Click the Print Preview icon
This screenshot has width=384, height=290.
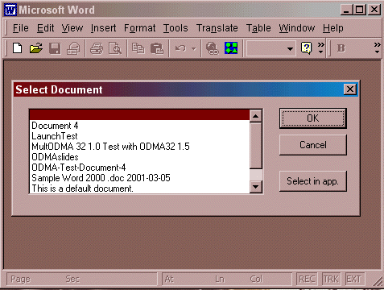coord(115,48)
